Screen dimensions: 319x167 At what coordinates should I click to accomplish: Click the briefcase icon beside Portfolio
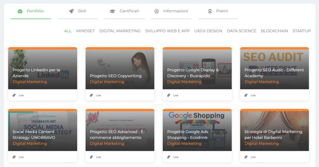(20, 11)
